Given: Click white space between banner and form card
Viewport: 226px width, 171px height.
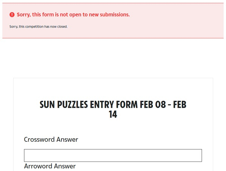Looking at the screenshot, I should pos(113,58).
